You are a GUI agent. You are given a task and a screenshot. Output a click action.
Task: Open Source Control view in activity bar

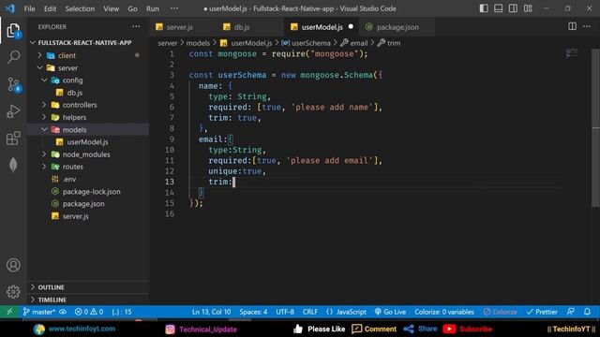pos(13,84)
